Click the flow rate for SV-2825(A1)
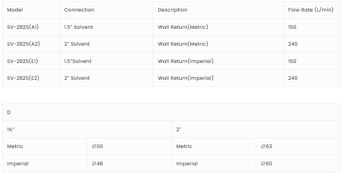This screenshot has height=176, width=344. point(292,27)
